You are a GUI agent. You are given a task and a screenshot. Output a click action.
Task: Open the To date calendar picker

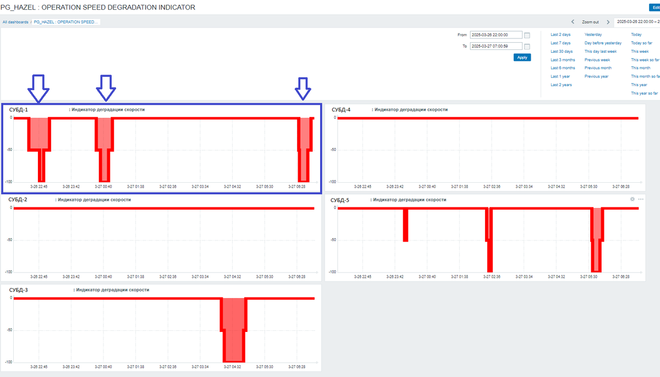click(527, 47)
